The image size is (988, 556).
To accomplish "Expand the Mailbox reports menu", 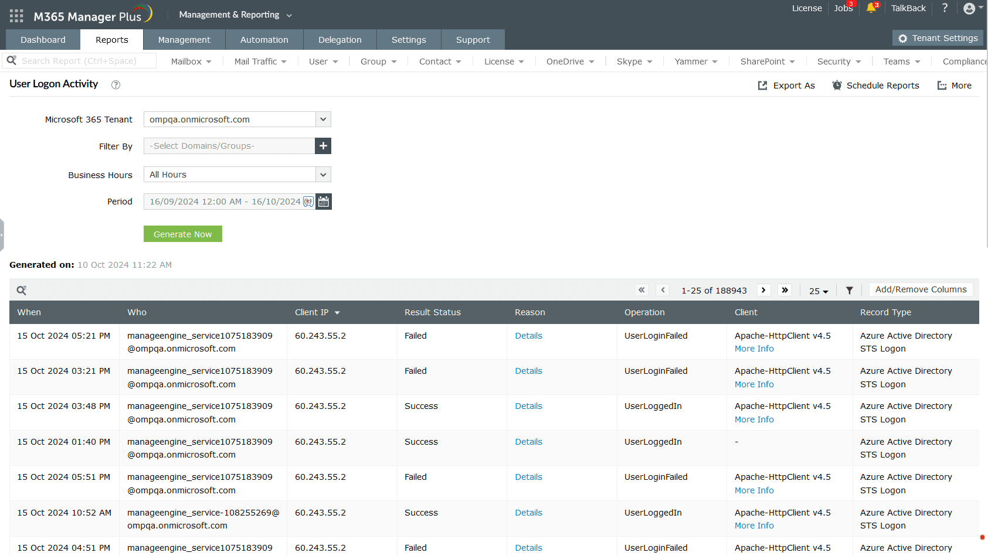I will point(191,62).
